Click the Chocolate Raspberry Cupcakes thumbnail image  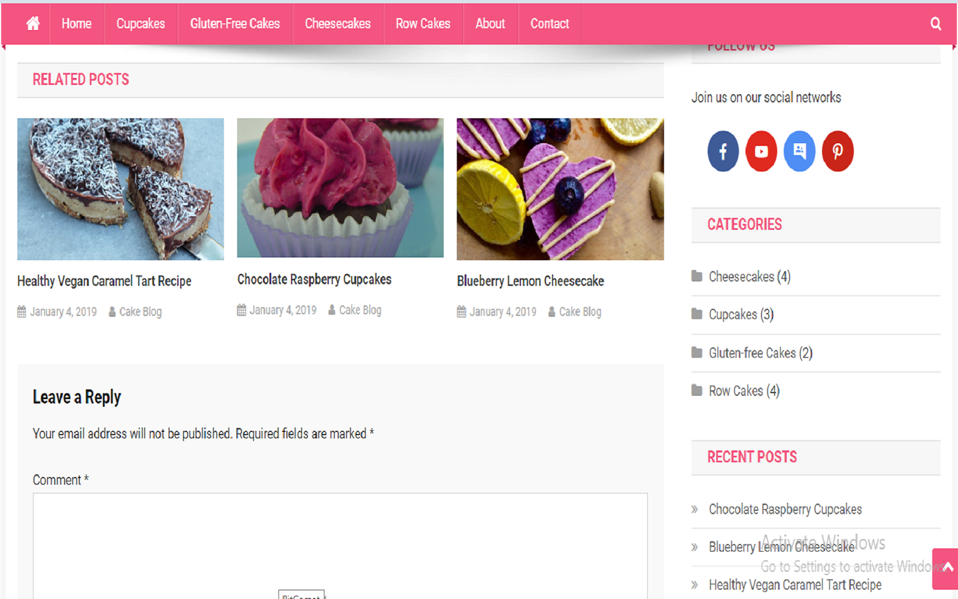pos(340,187)
